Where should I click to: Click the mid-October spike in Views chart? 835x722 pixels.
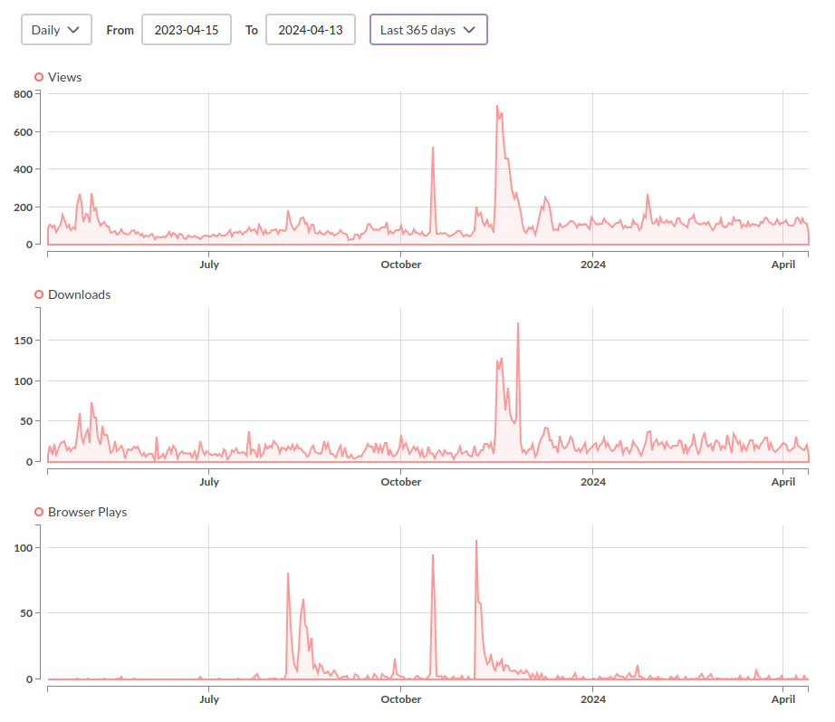433,149
